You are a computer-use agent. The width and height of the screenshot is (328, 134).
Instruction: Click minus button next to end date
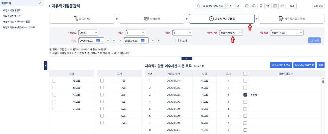(153, 41)
